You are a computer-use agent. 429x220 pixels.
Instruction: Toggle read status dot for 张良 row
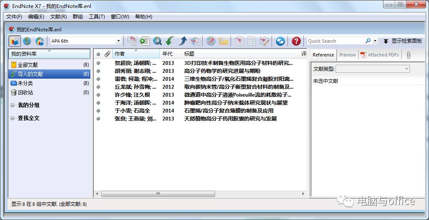point(98,118)
